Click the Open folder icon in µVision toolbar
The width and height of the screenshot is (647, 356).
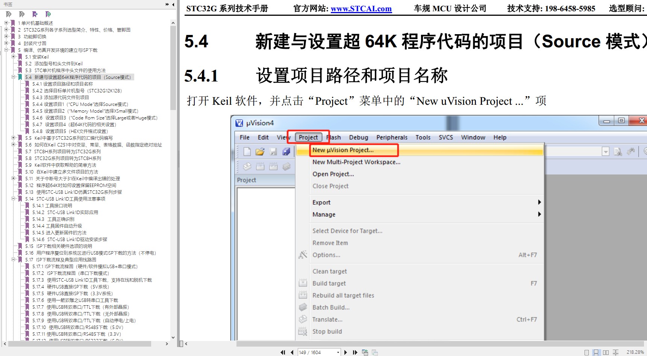pyautogui.click(x=260, y=151)
